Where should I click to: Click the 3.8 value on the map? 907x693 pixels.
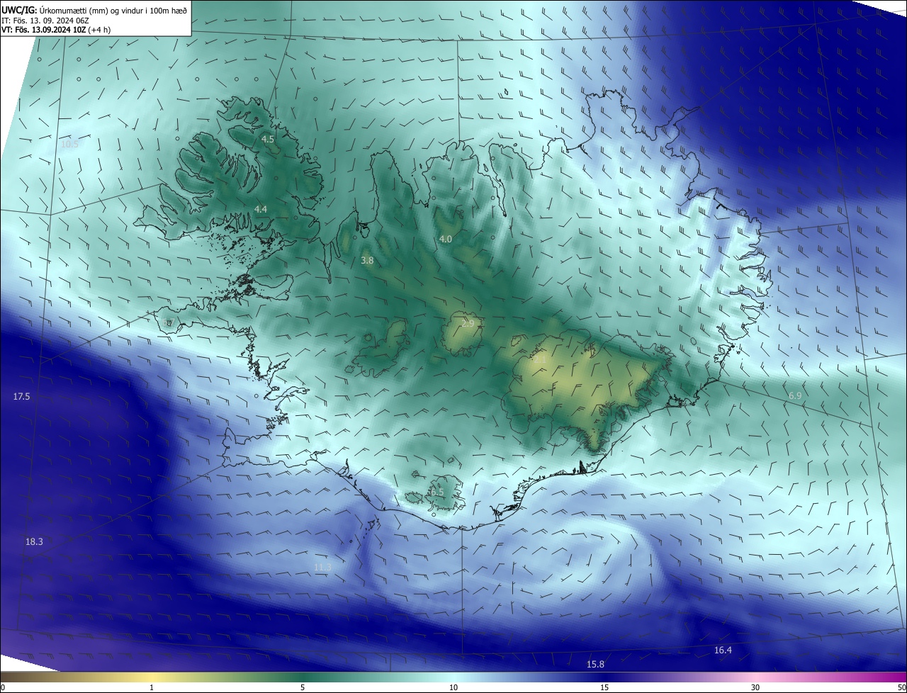point(367,261)
